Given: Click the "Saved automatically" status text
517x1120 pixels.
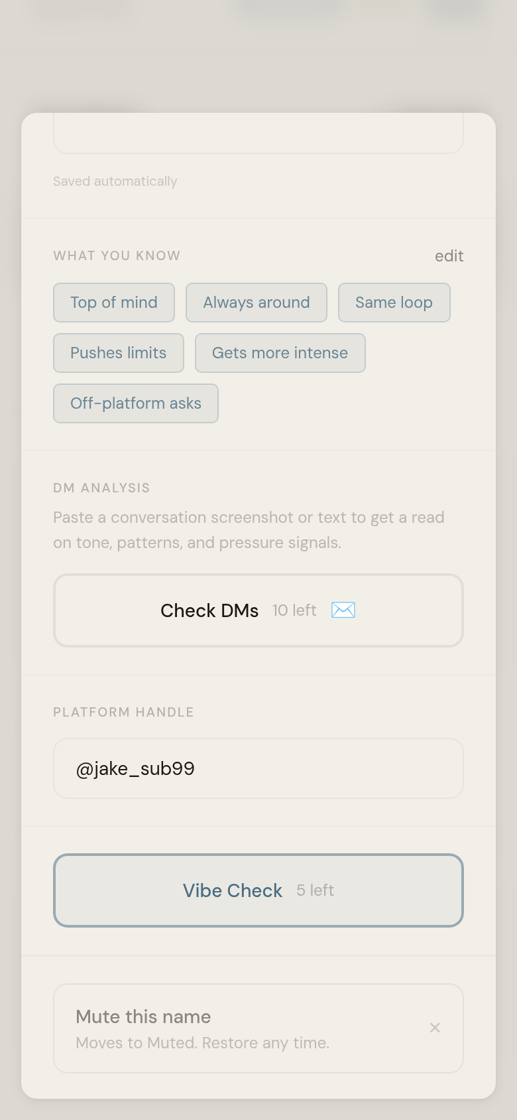Looking at the screenshot, I should pos(115,181).
